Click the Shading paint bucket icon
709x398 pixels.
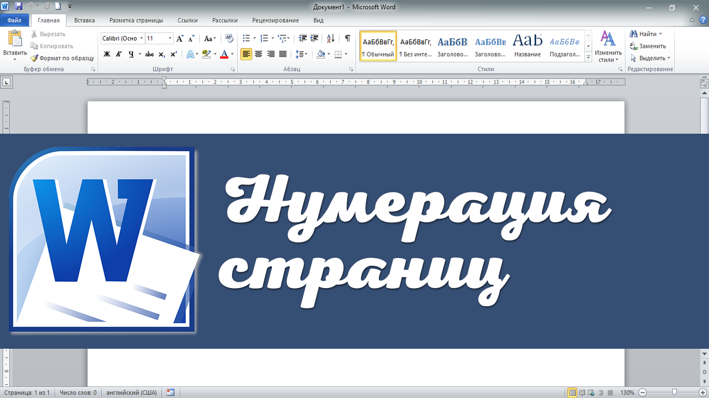coord(321,54)
